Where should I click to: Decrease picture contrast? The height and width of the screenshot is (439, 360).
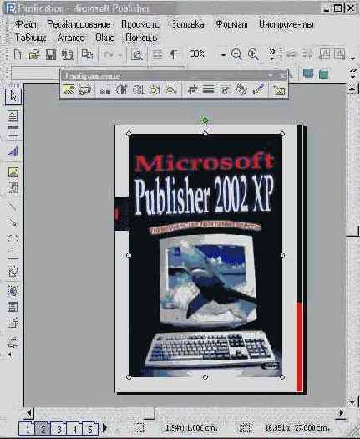(138, 89)
